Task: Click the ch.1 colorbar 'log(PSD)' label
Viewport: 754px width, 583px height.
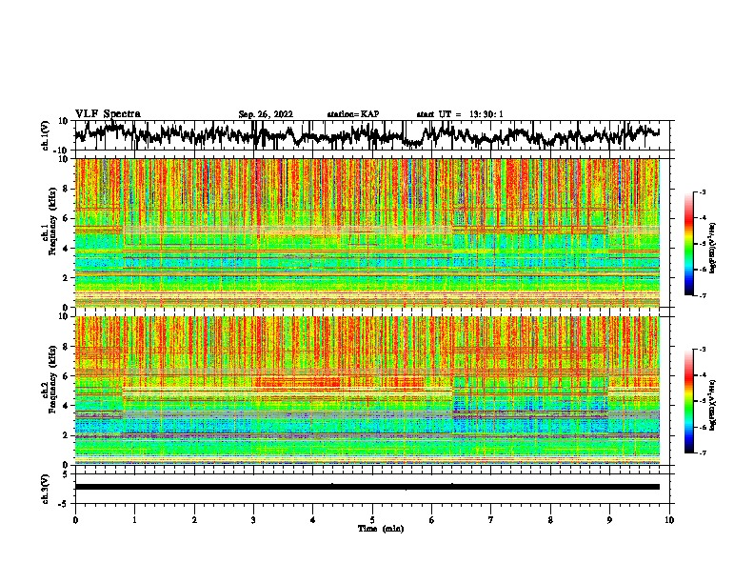Action: [712, 248]
